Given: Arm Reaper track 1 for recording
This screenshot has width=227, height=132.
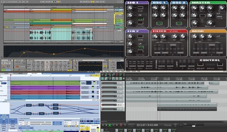Looking at the screenshot, I should point(102,83).
